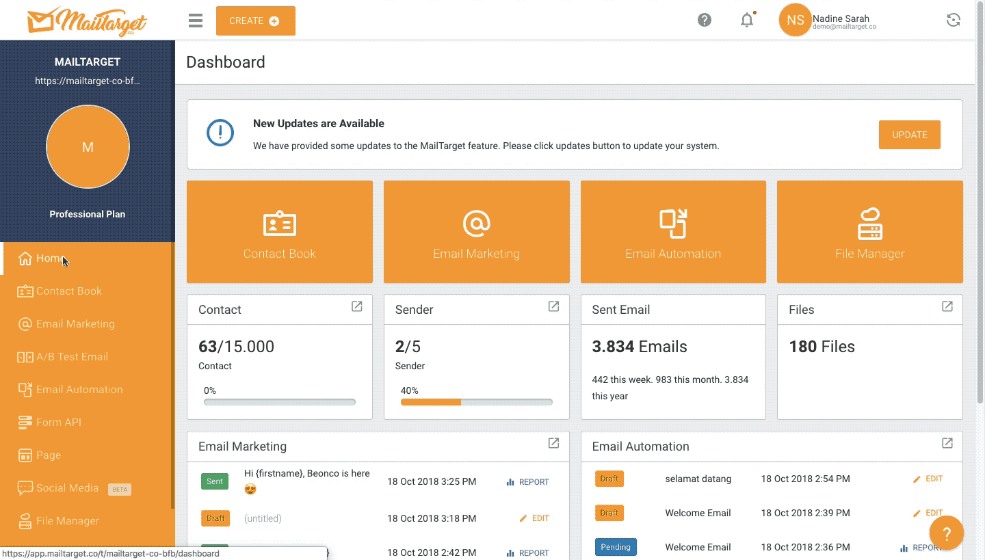Open the help question mark icon in header
The height and width of the screenshot is (560, 985).
pos(705,20)
